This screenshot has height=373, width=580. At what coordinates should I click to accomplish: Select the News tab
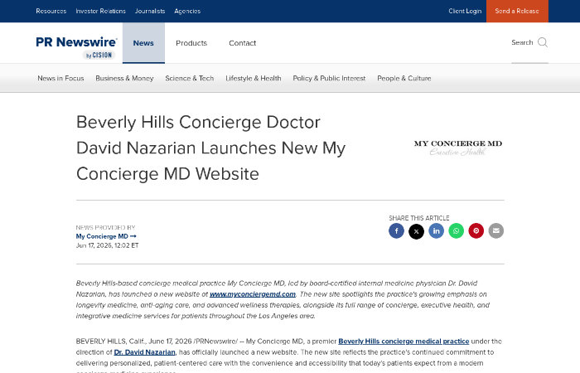143,43
